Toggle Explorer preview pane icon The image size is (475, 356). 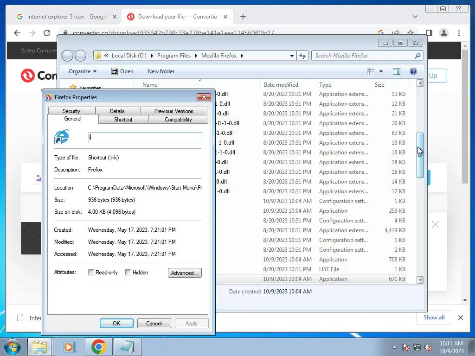(x=396, y=71)
